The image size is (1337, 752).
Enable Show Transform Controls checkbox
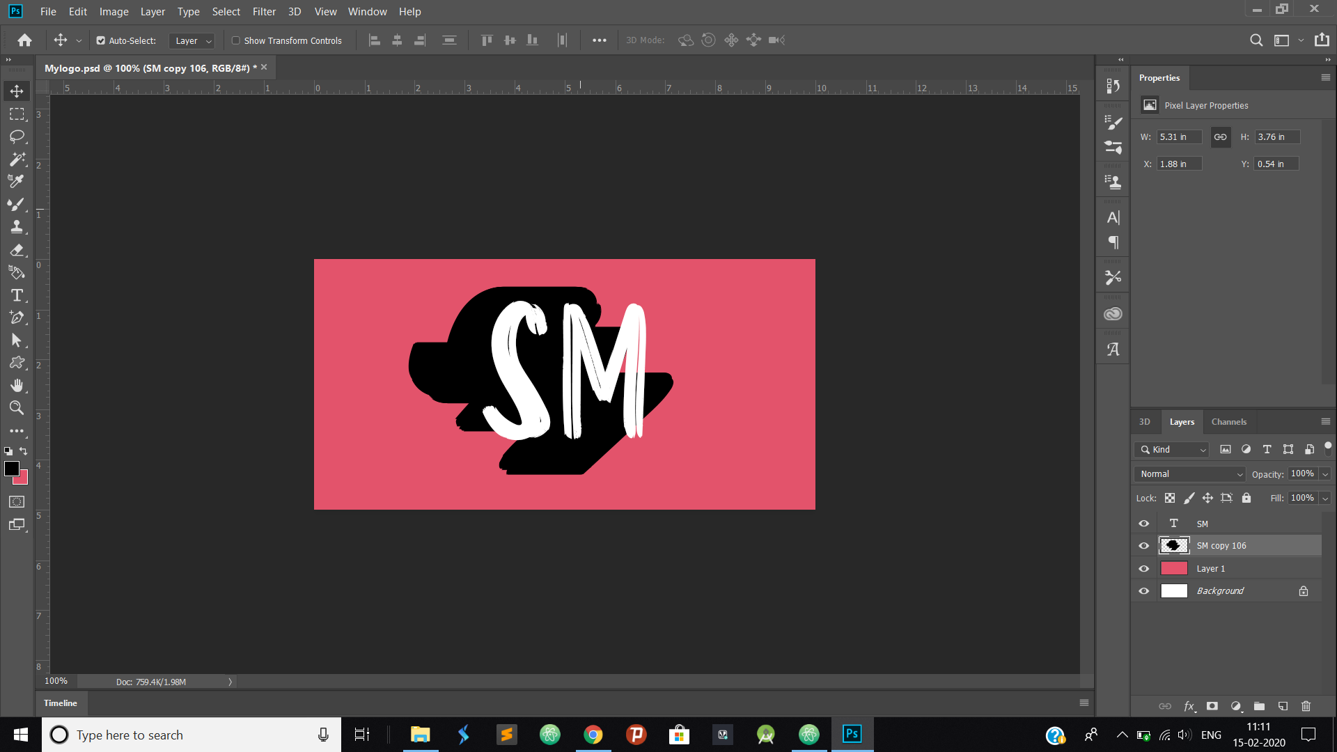[x=236, y=40]
